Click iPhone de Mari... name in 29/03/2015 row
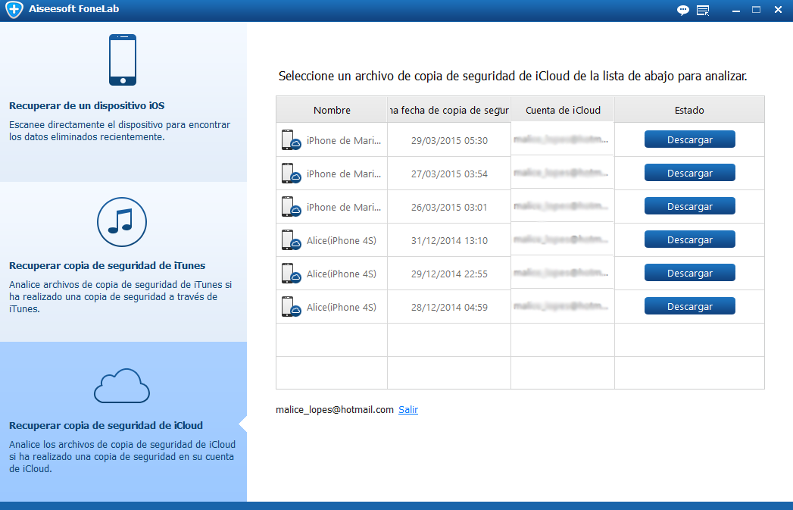Screen dimensions: 793x510 344,141
